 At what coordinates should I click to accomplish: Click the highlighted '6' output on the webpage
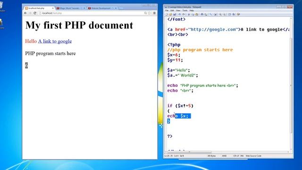[x=26, y=65]
